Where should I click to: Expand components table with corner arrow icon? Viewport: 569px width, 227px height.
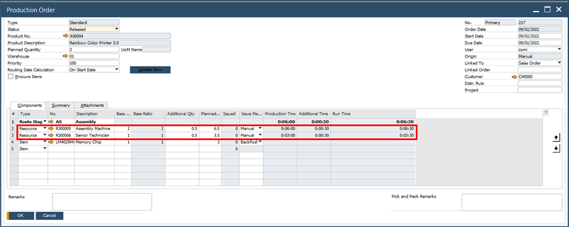(545, 113)
